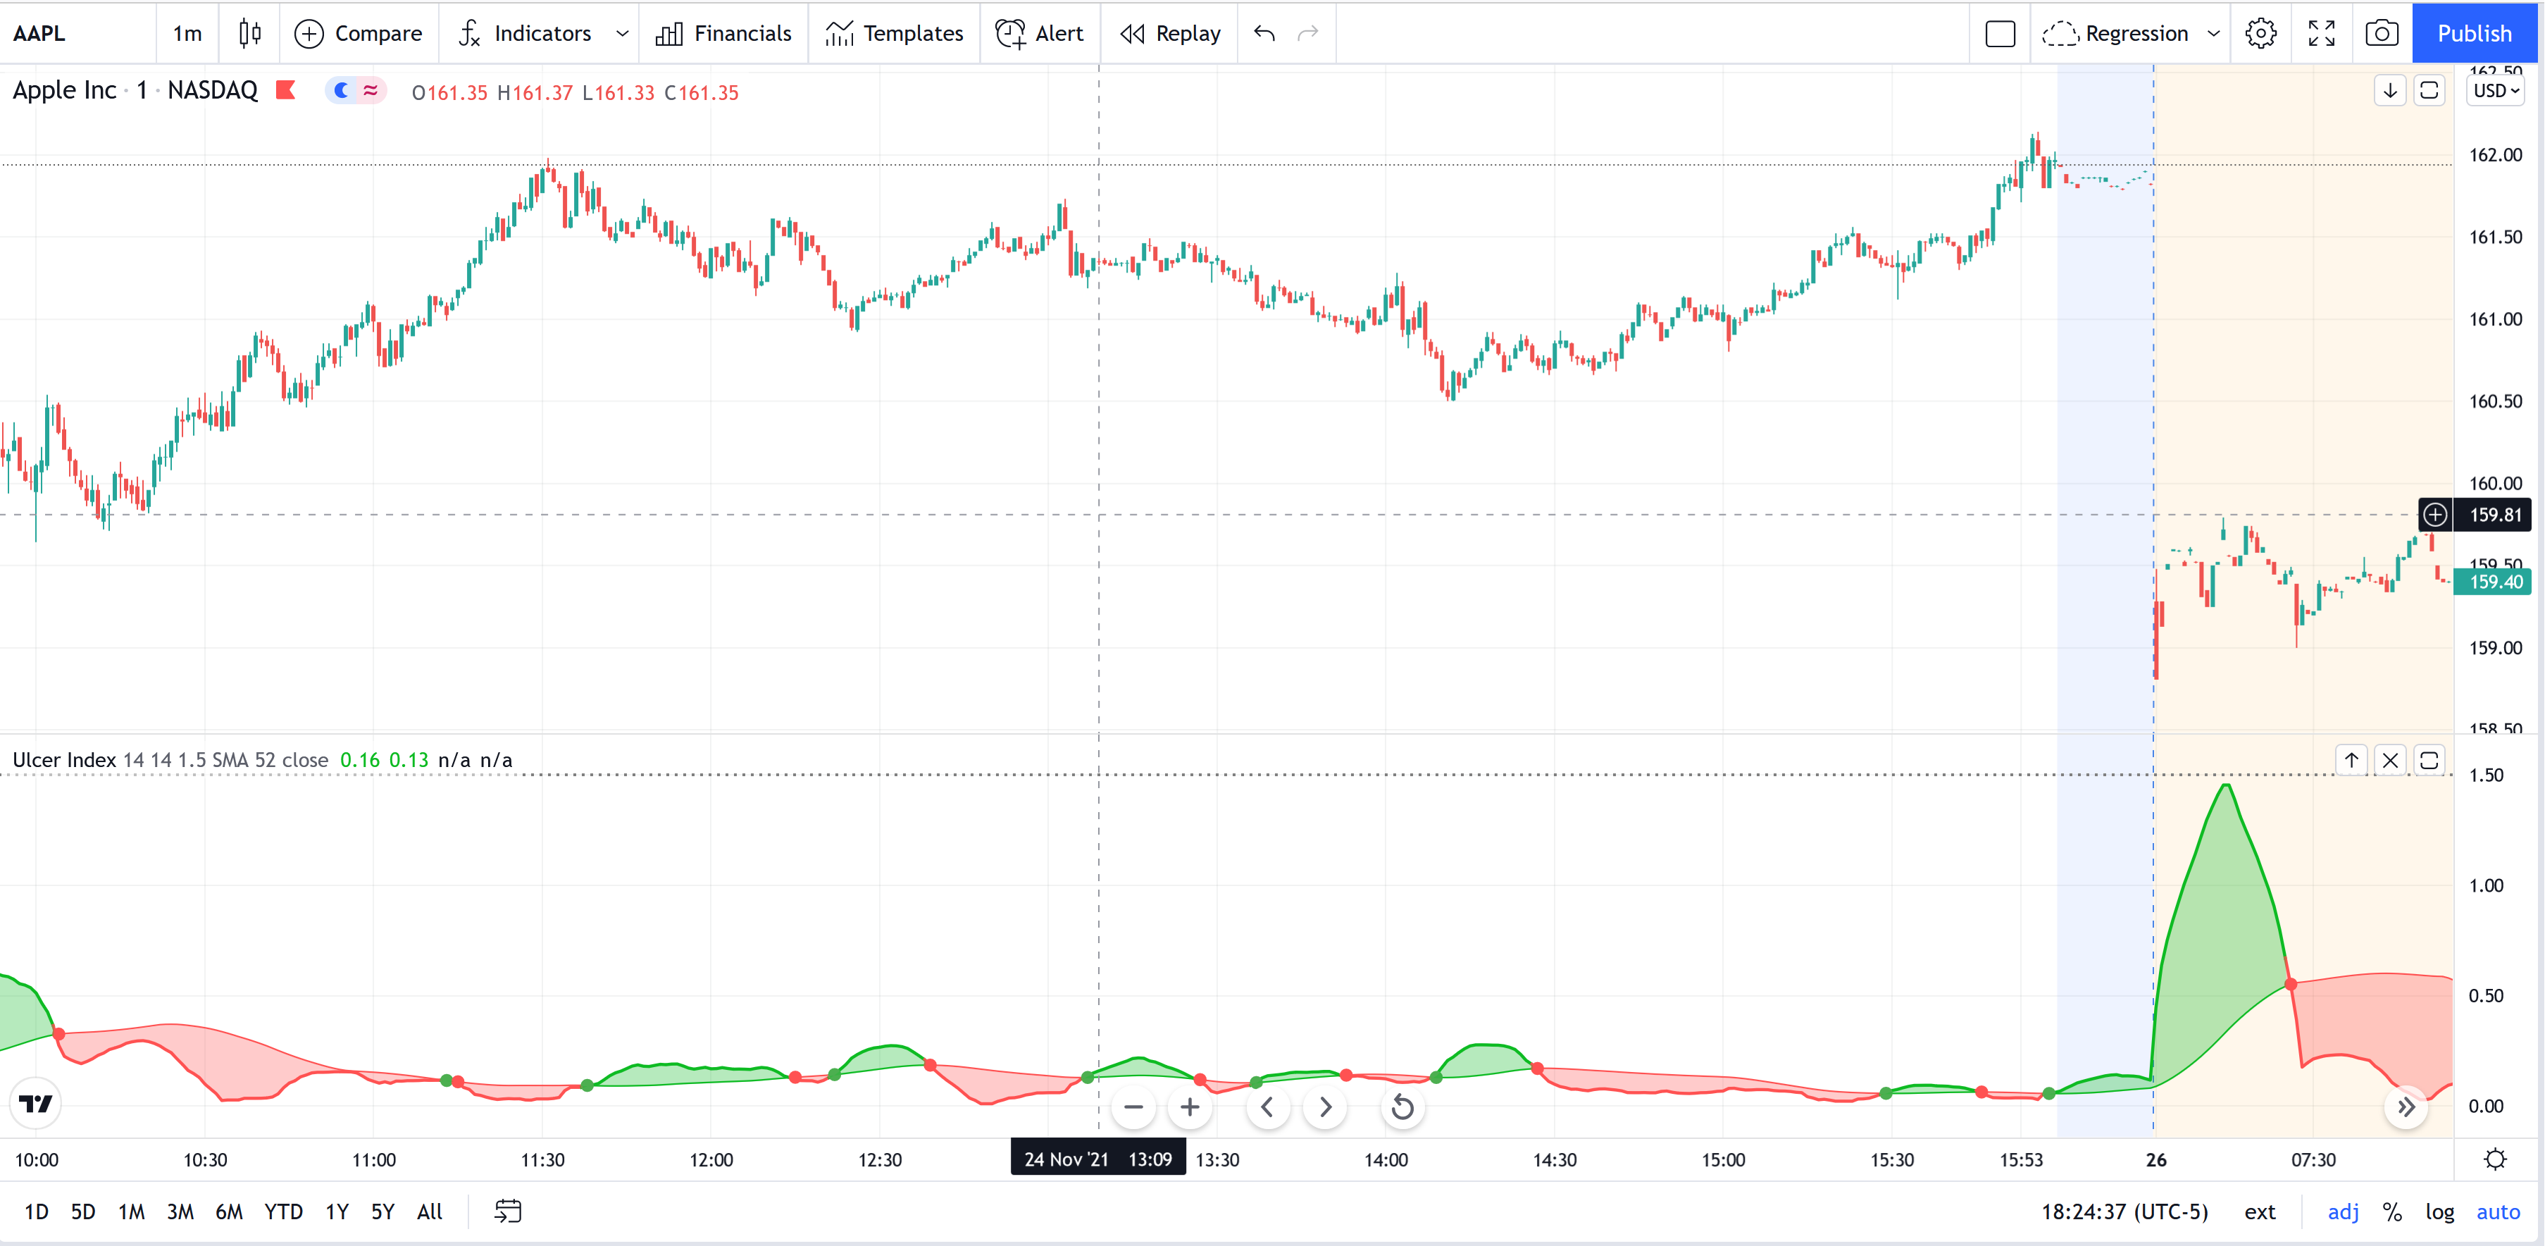Open the candlestick chart style selector
The width and height of the screenshot is (2545, 1246).
(250, 34)
